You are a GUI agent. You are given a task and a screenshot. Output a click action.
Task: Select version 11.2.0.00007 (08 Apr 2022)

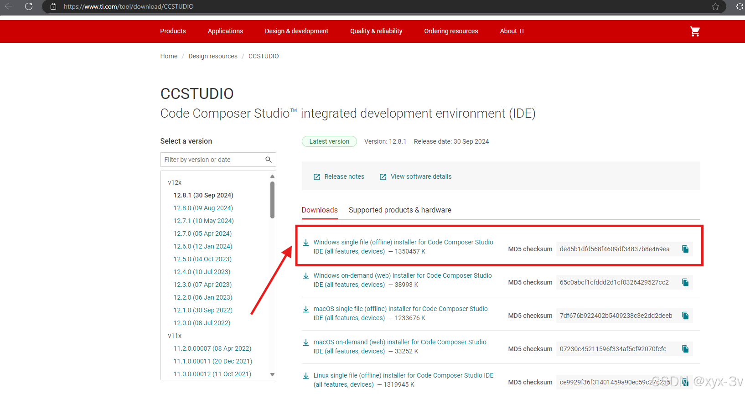point(212,348)
